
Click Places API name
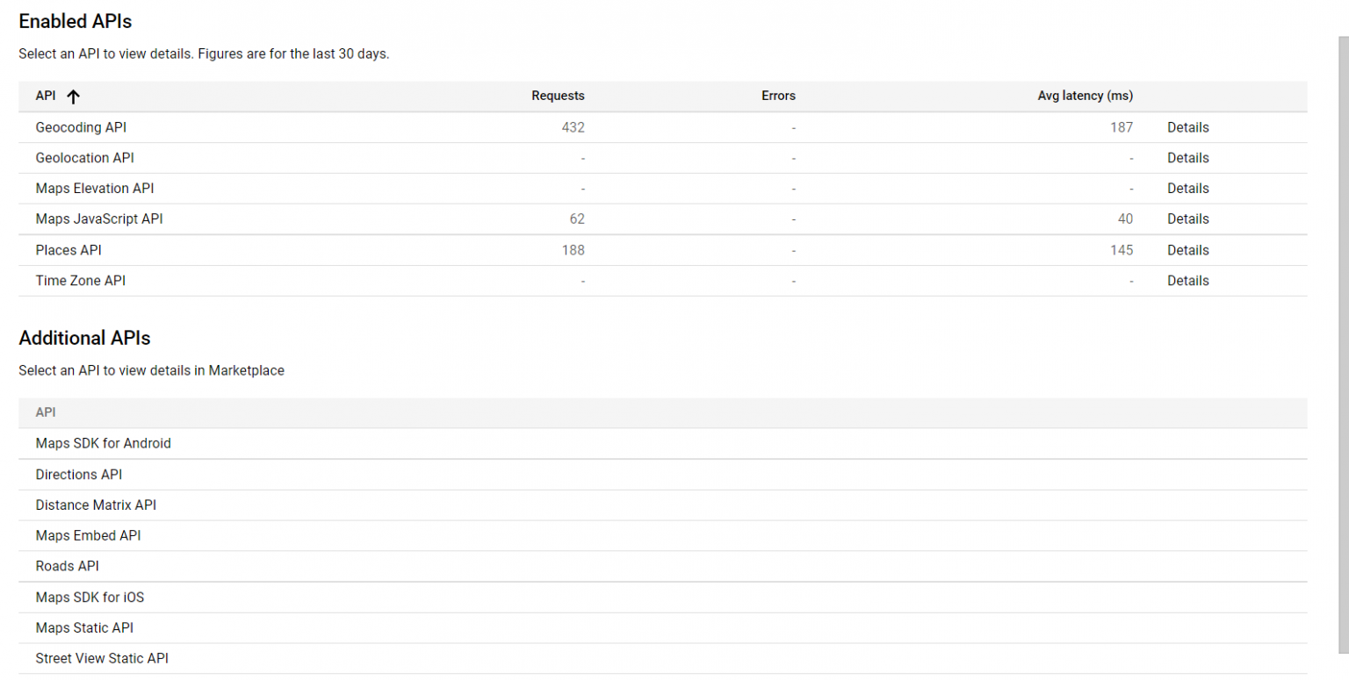click(69, 250)
